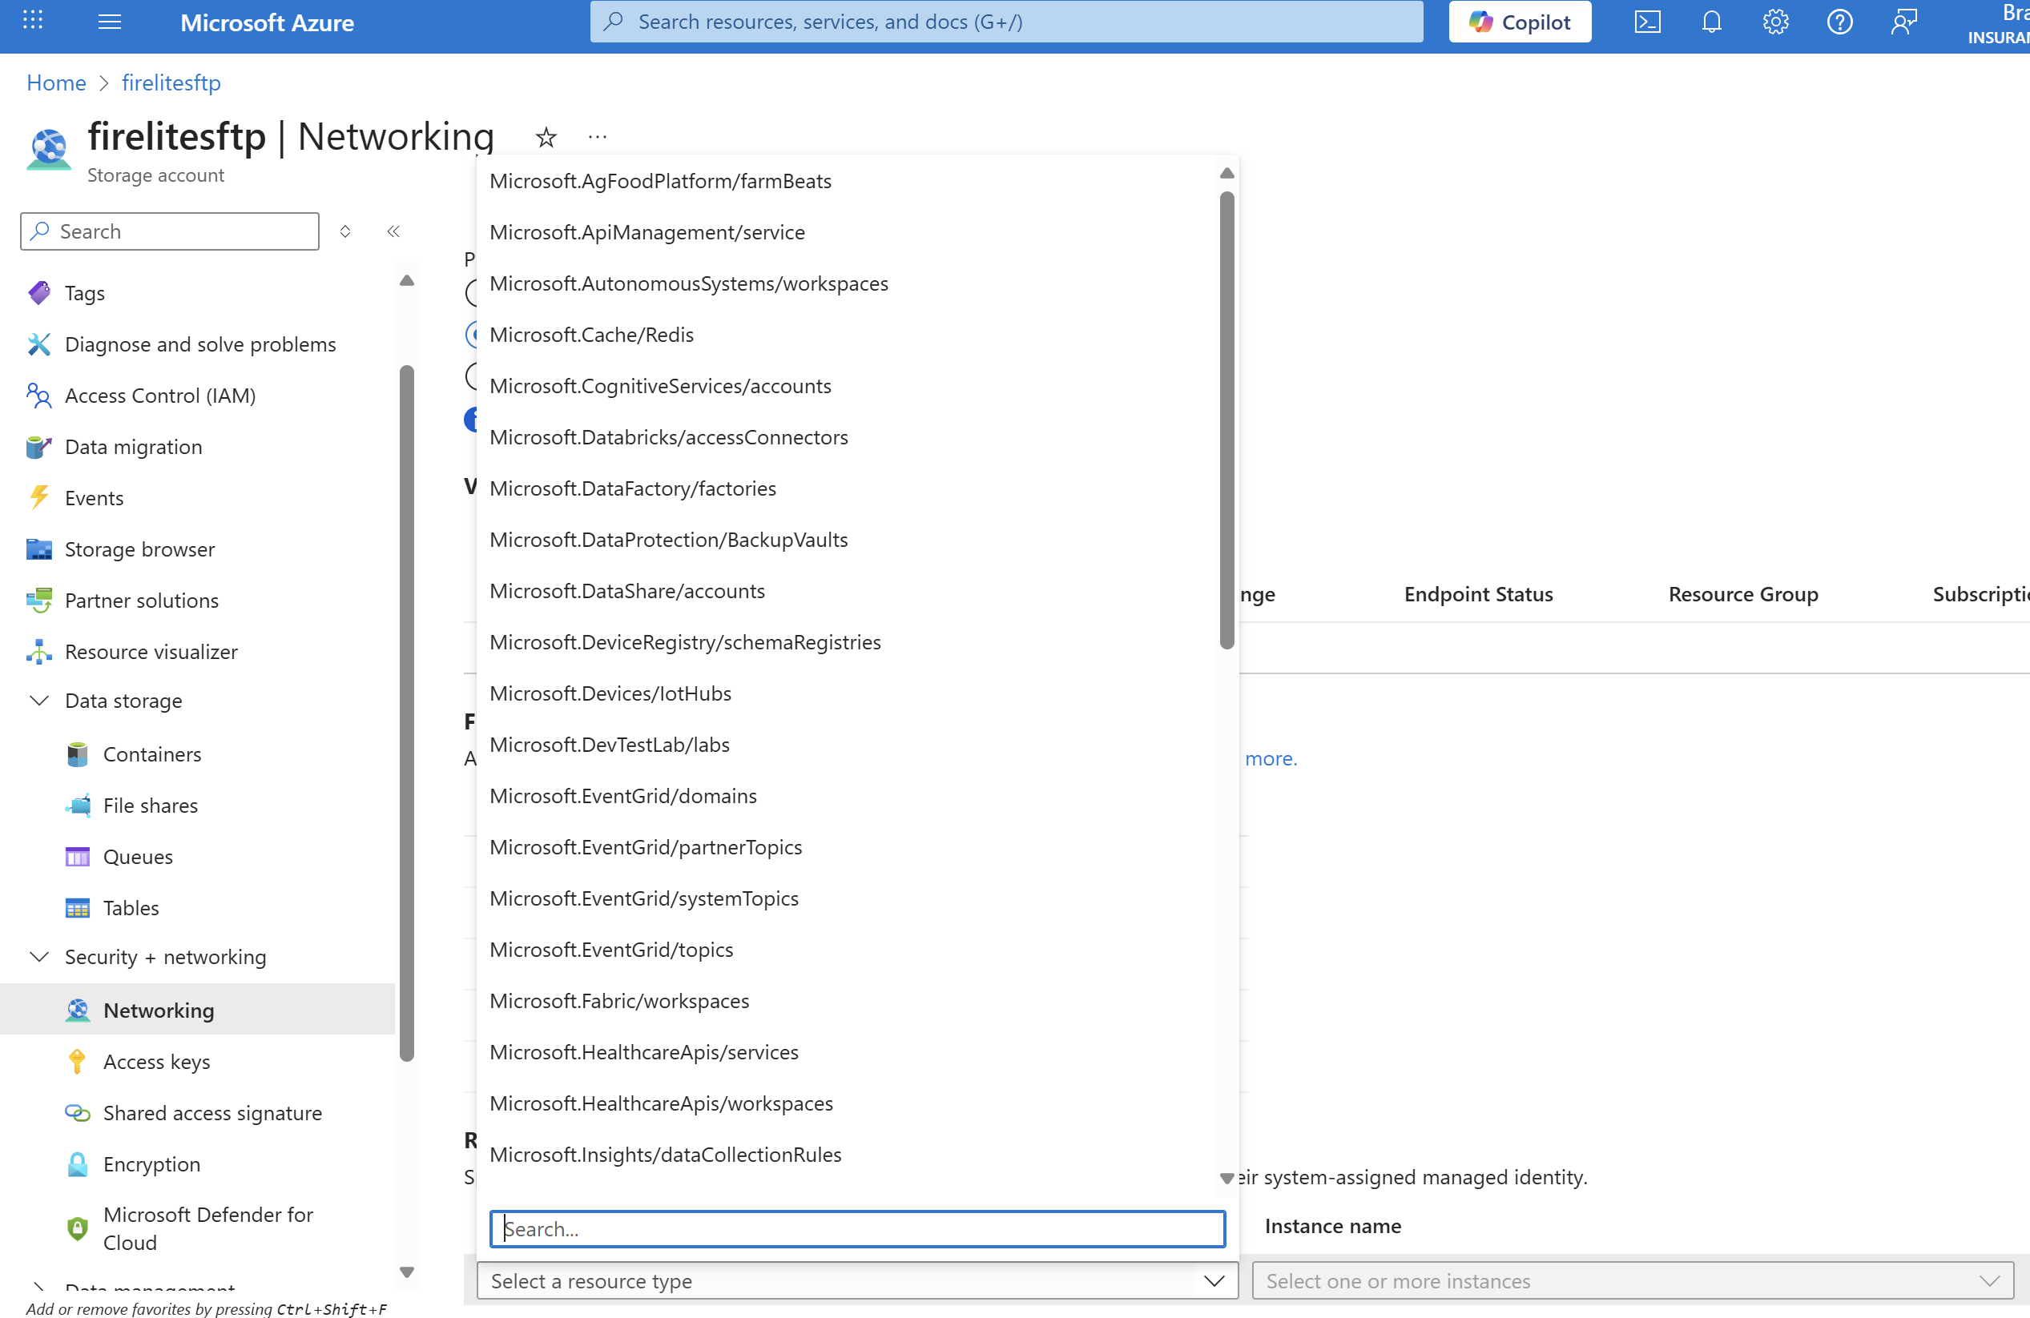Open Access keys settings
2030x1318 pixels.
pyautogui.click(x=157, y=1062)
